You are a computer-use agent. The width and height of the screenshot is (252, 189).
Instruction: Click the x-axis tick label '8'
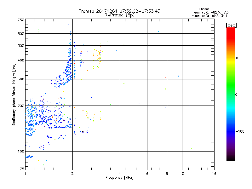click(167, 174)
